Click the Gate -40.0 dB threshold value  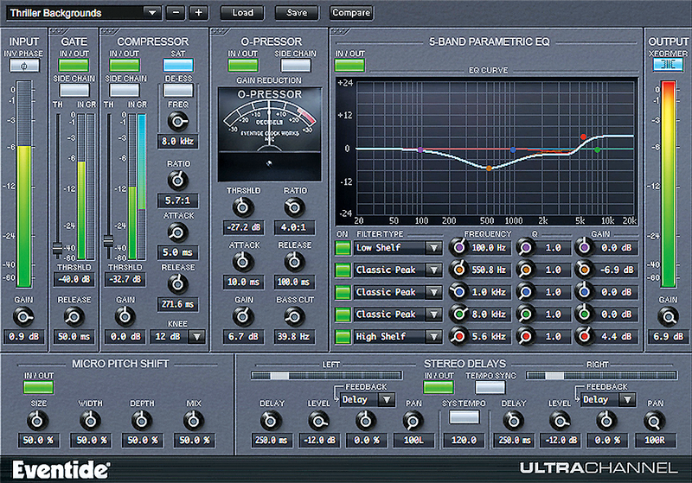coord(74,279)
